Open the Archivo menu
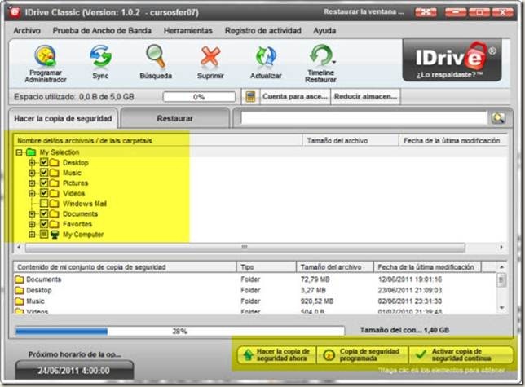The width and height of the screenshot is (525, 387). [27, 31]
